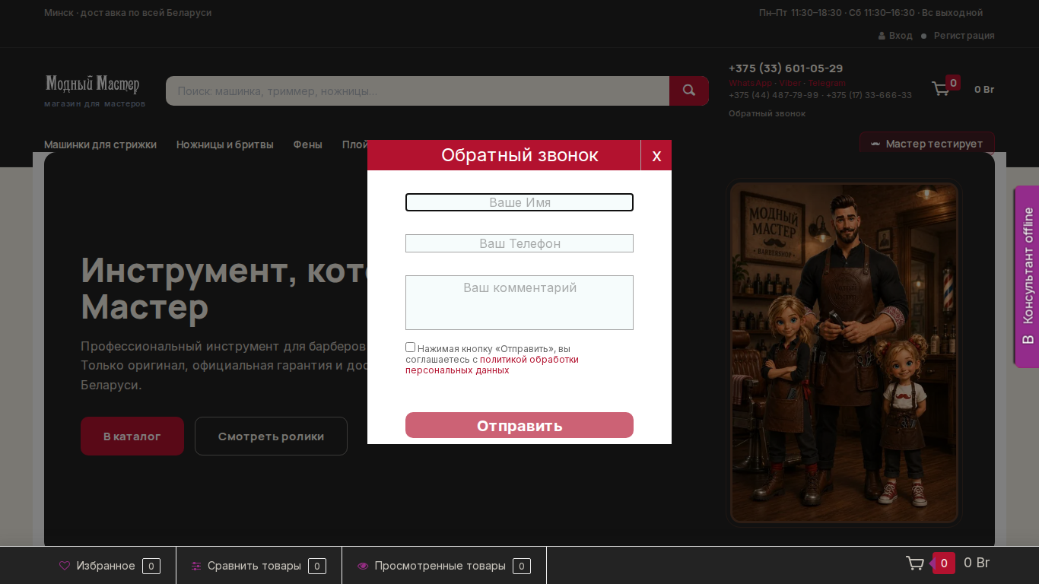Open Сравнить товары in the bottom bar
This screenshot has width=1039, height=584.
(x=254, y=566)
